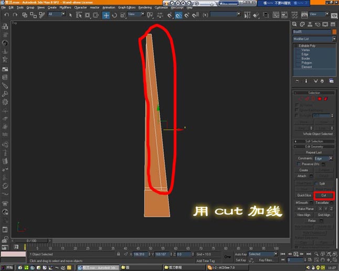
Task: Open Select by Name list tool
Action: [x=79, y=15]
